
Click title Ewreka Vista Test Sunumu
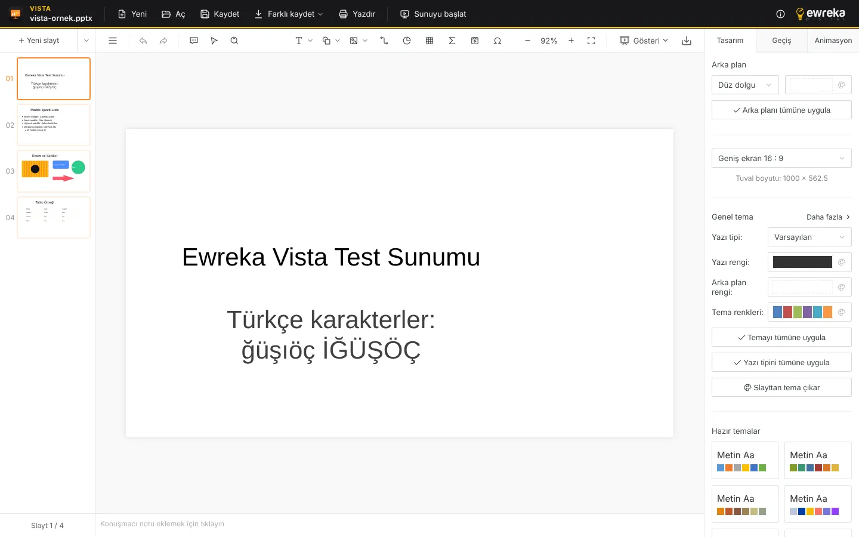pos(331,257)
